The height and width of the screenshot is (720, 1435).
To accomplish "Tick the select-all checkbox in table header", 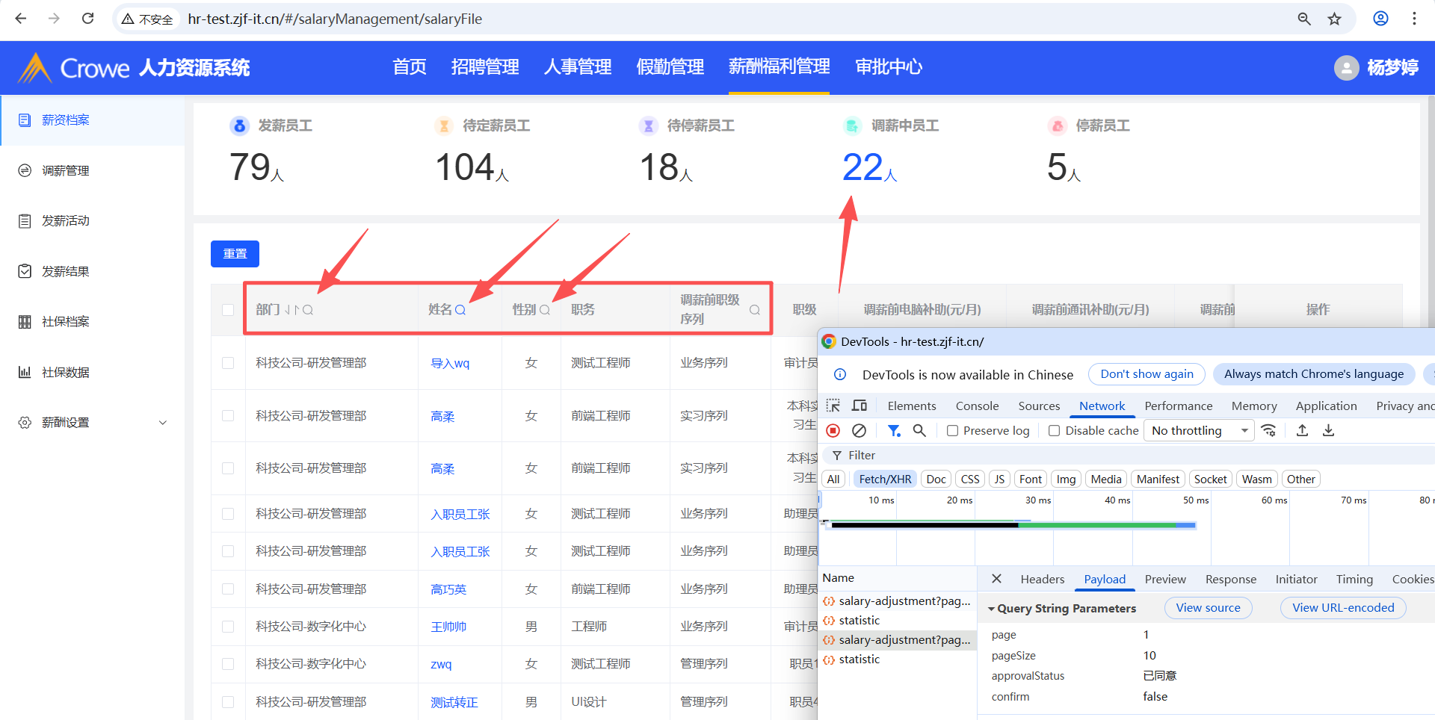I will pos(228,310).
